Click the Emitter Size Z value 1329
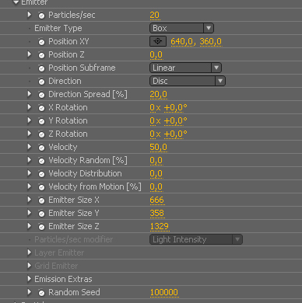The image size is (302, 303). 160,226
